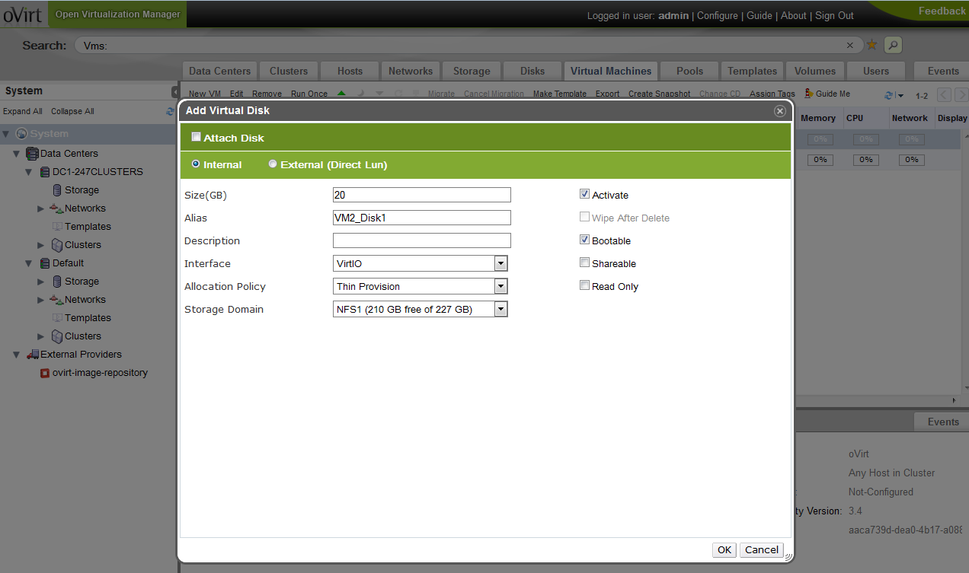
Task: Open the Interface dropdown
Action: point(500,263)
